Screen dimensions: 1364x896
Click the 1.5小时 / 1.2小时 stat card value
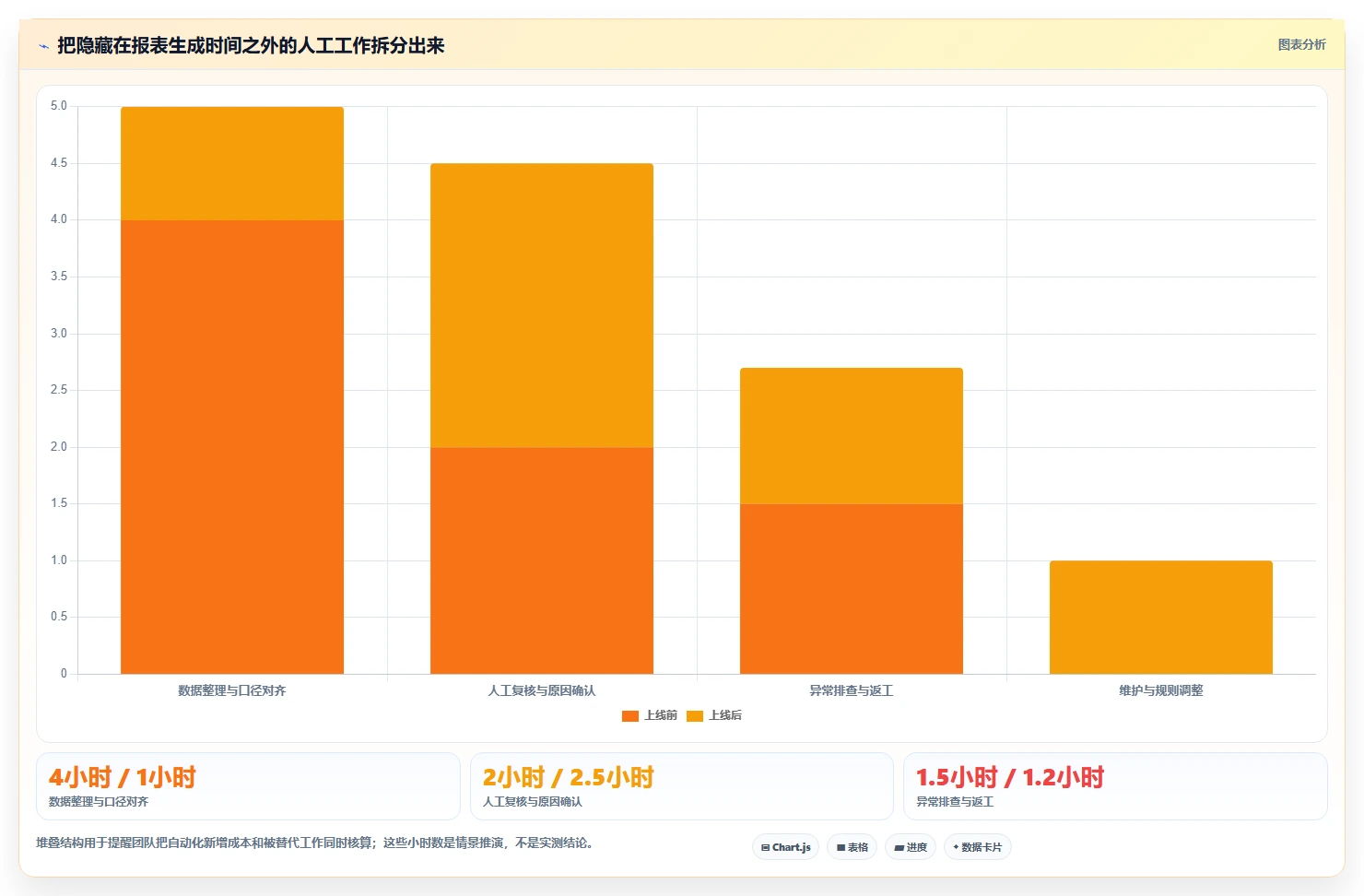coord(1010,777)
